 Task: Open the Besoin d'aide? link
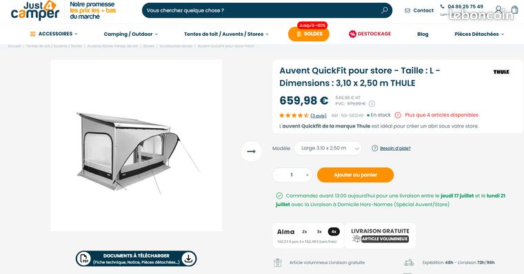point(395,148)
